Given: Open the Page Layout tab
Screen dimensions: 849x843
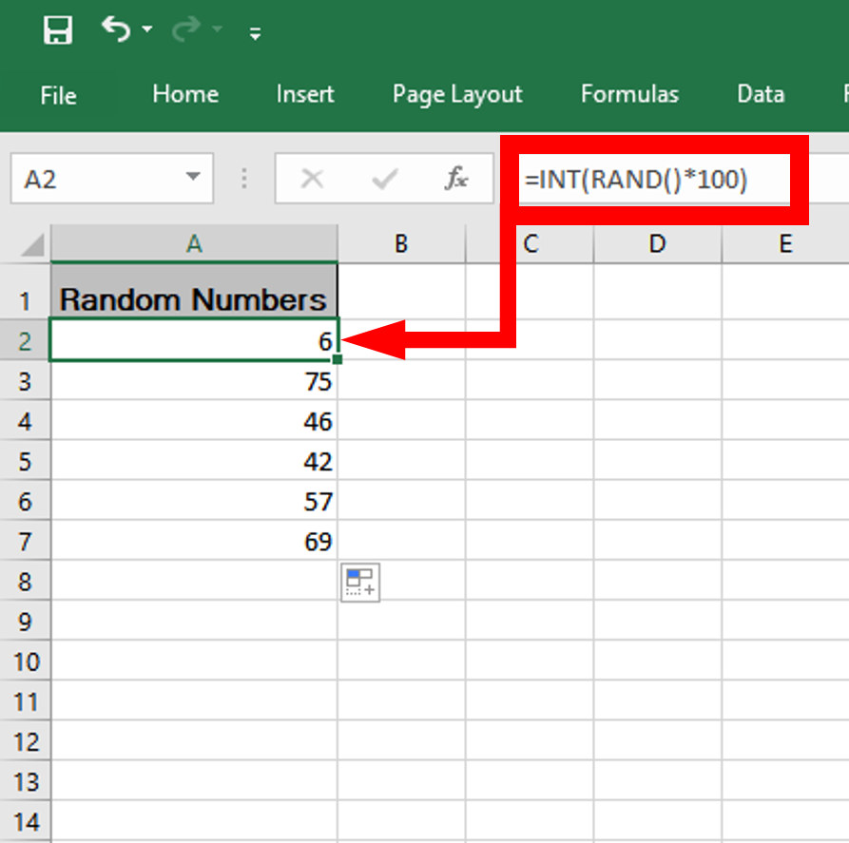Looking at the screenshot, I should point(457,96).
